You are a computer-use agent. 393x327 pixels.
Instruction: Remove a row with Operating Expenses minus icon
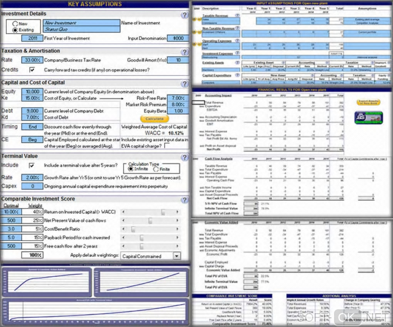[x=198, y=45]
